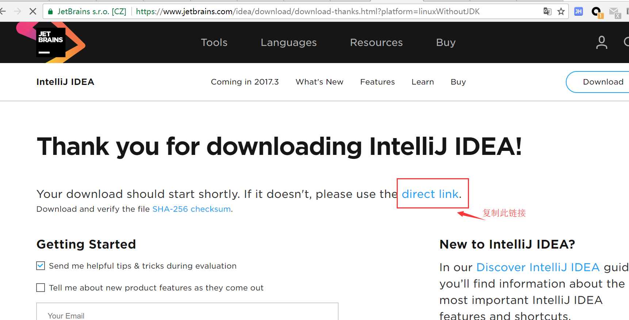Image resolution: width=629 pixels, height=320 pixels.
Task: Open the What's New page
Action: [x=319, y=82]
